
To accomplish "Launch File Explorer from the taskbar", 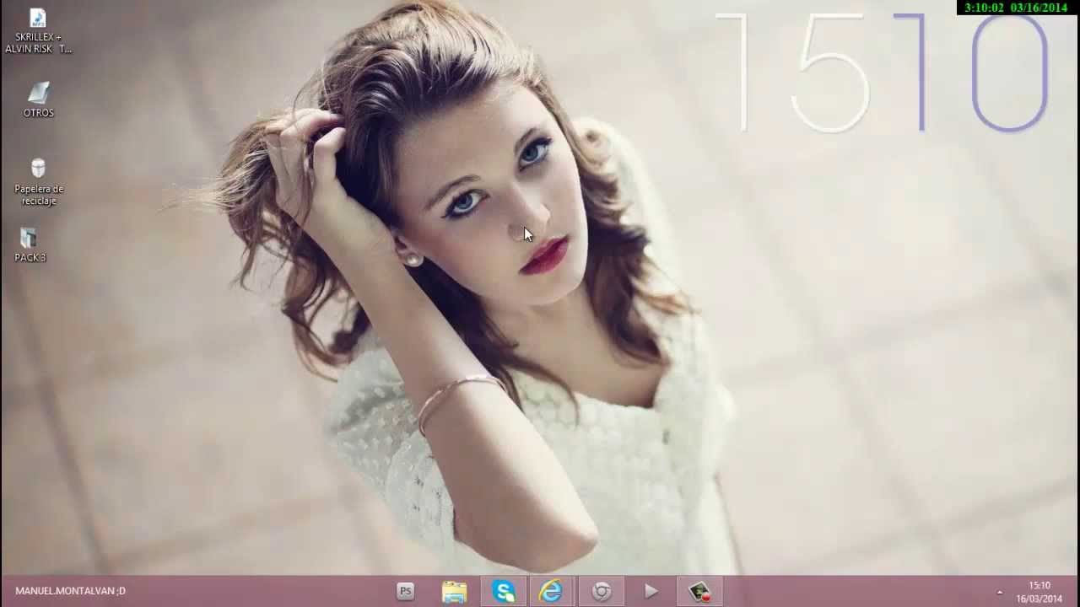I will [x=454, y=591].
